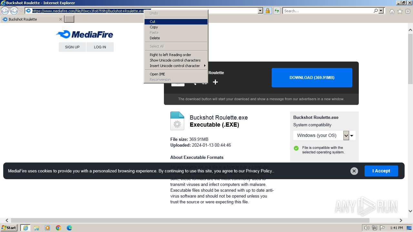The image size is (413, 232).
Task: Click the Buckshot Roulette.exe file name heading
Action: click(219, 118)
